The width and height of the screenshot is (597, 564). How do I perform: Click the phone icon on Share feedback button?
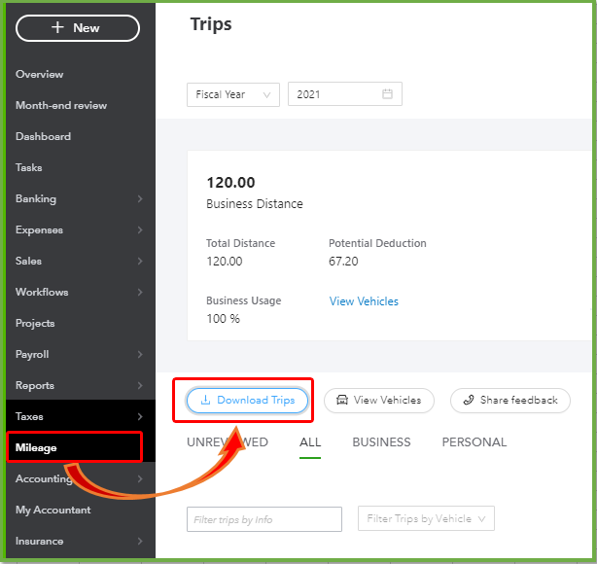(468, 400)
